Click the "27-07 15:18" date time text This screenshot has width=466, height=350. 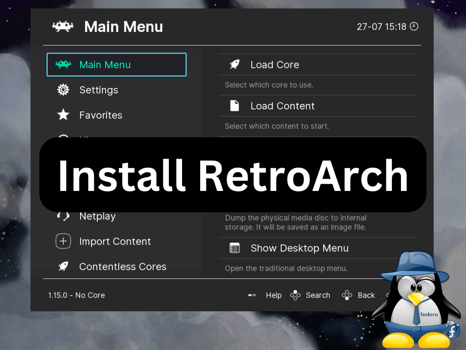[382, 27]
